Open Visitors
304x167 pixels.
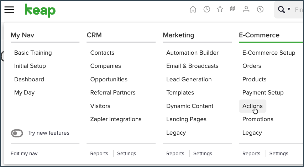point(100,106)
